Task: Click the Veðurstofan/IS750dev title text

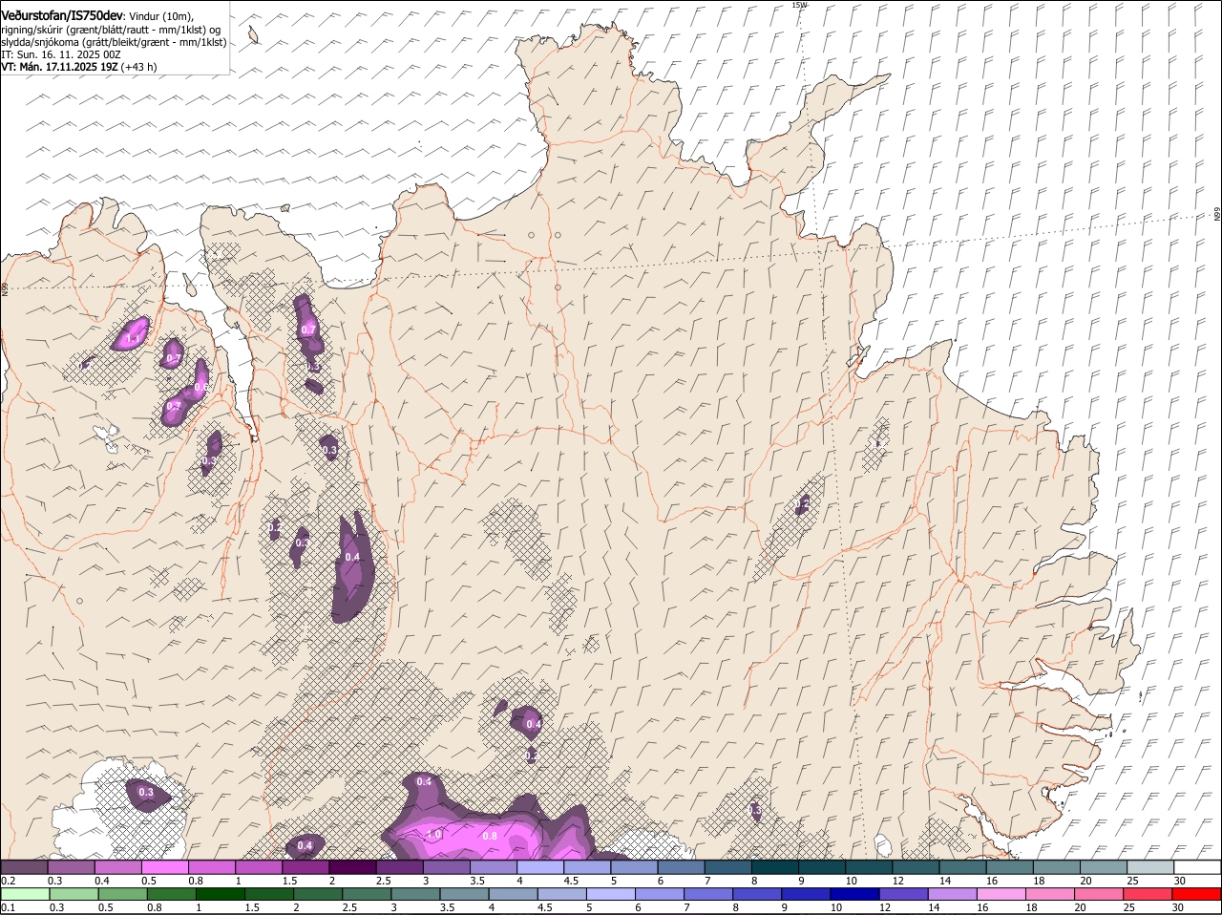Action: (62, 15)
